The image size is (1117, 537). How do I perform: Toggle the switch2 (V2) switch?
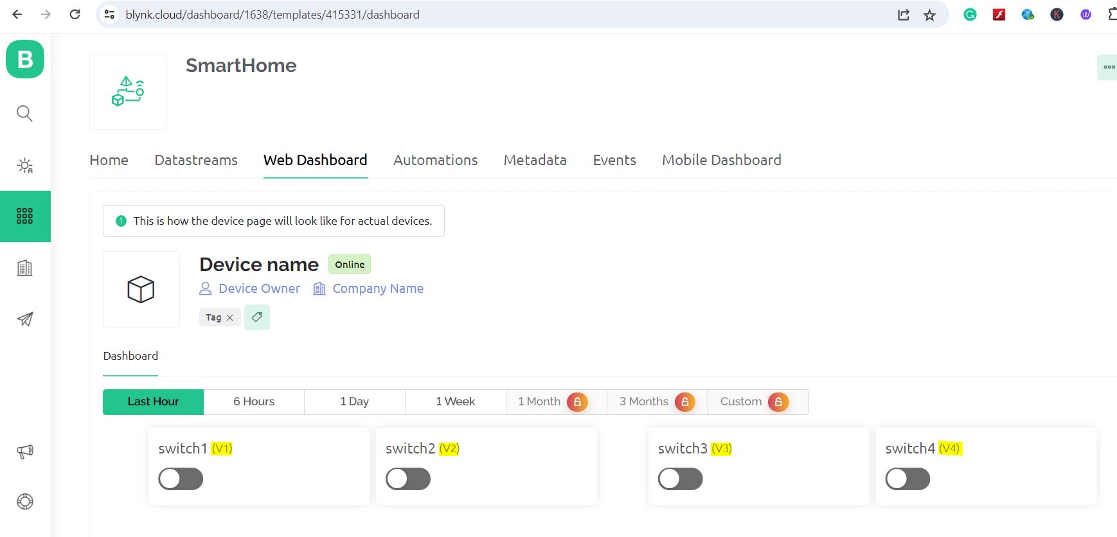pyautogui.click(x=408, y=479)
